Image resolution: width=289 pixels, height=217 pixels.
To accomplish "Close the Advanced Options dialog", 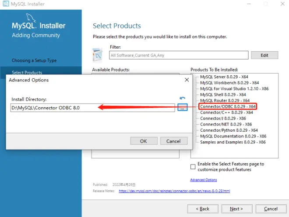I will [x=187, y=80].
